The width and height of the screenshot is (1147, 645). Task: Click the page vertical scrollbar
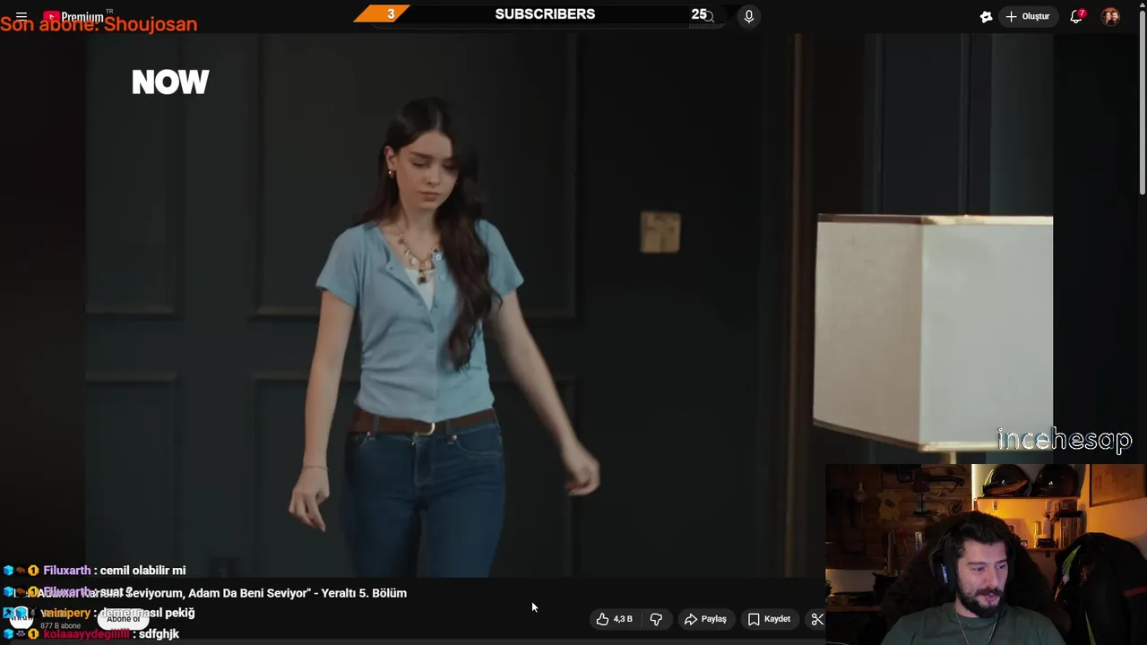click(1143, 103)
